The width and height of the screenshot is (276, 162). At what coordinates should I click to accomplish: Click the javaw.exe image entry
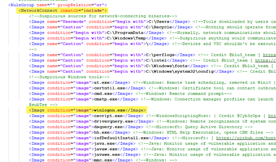tap(83, 149)
